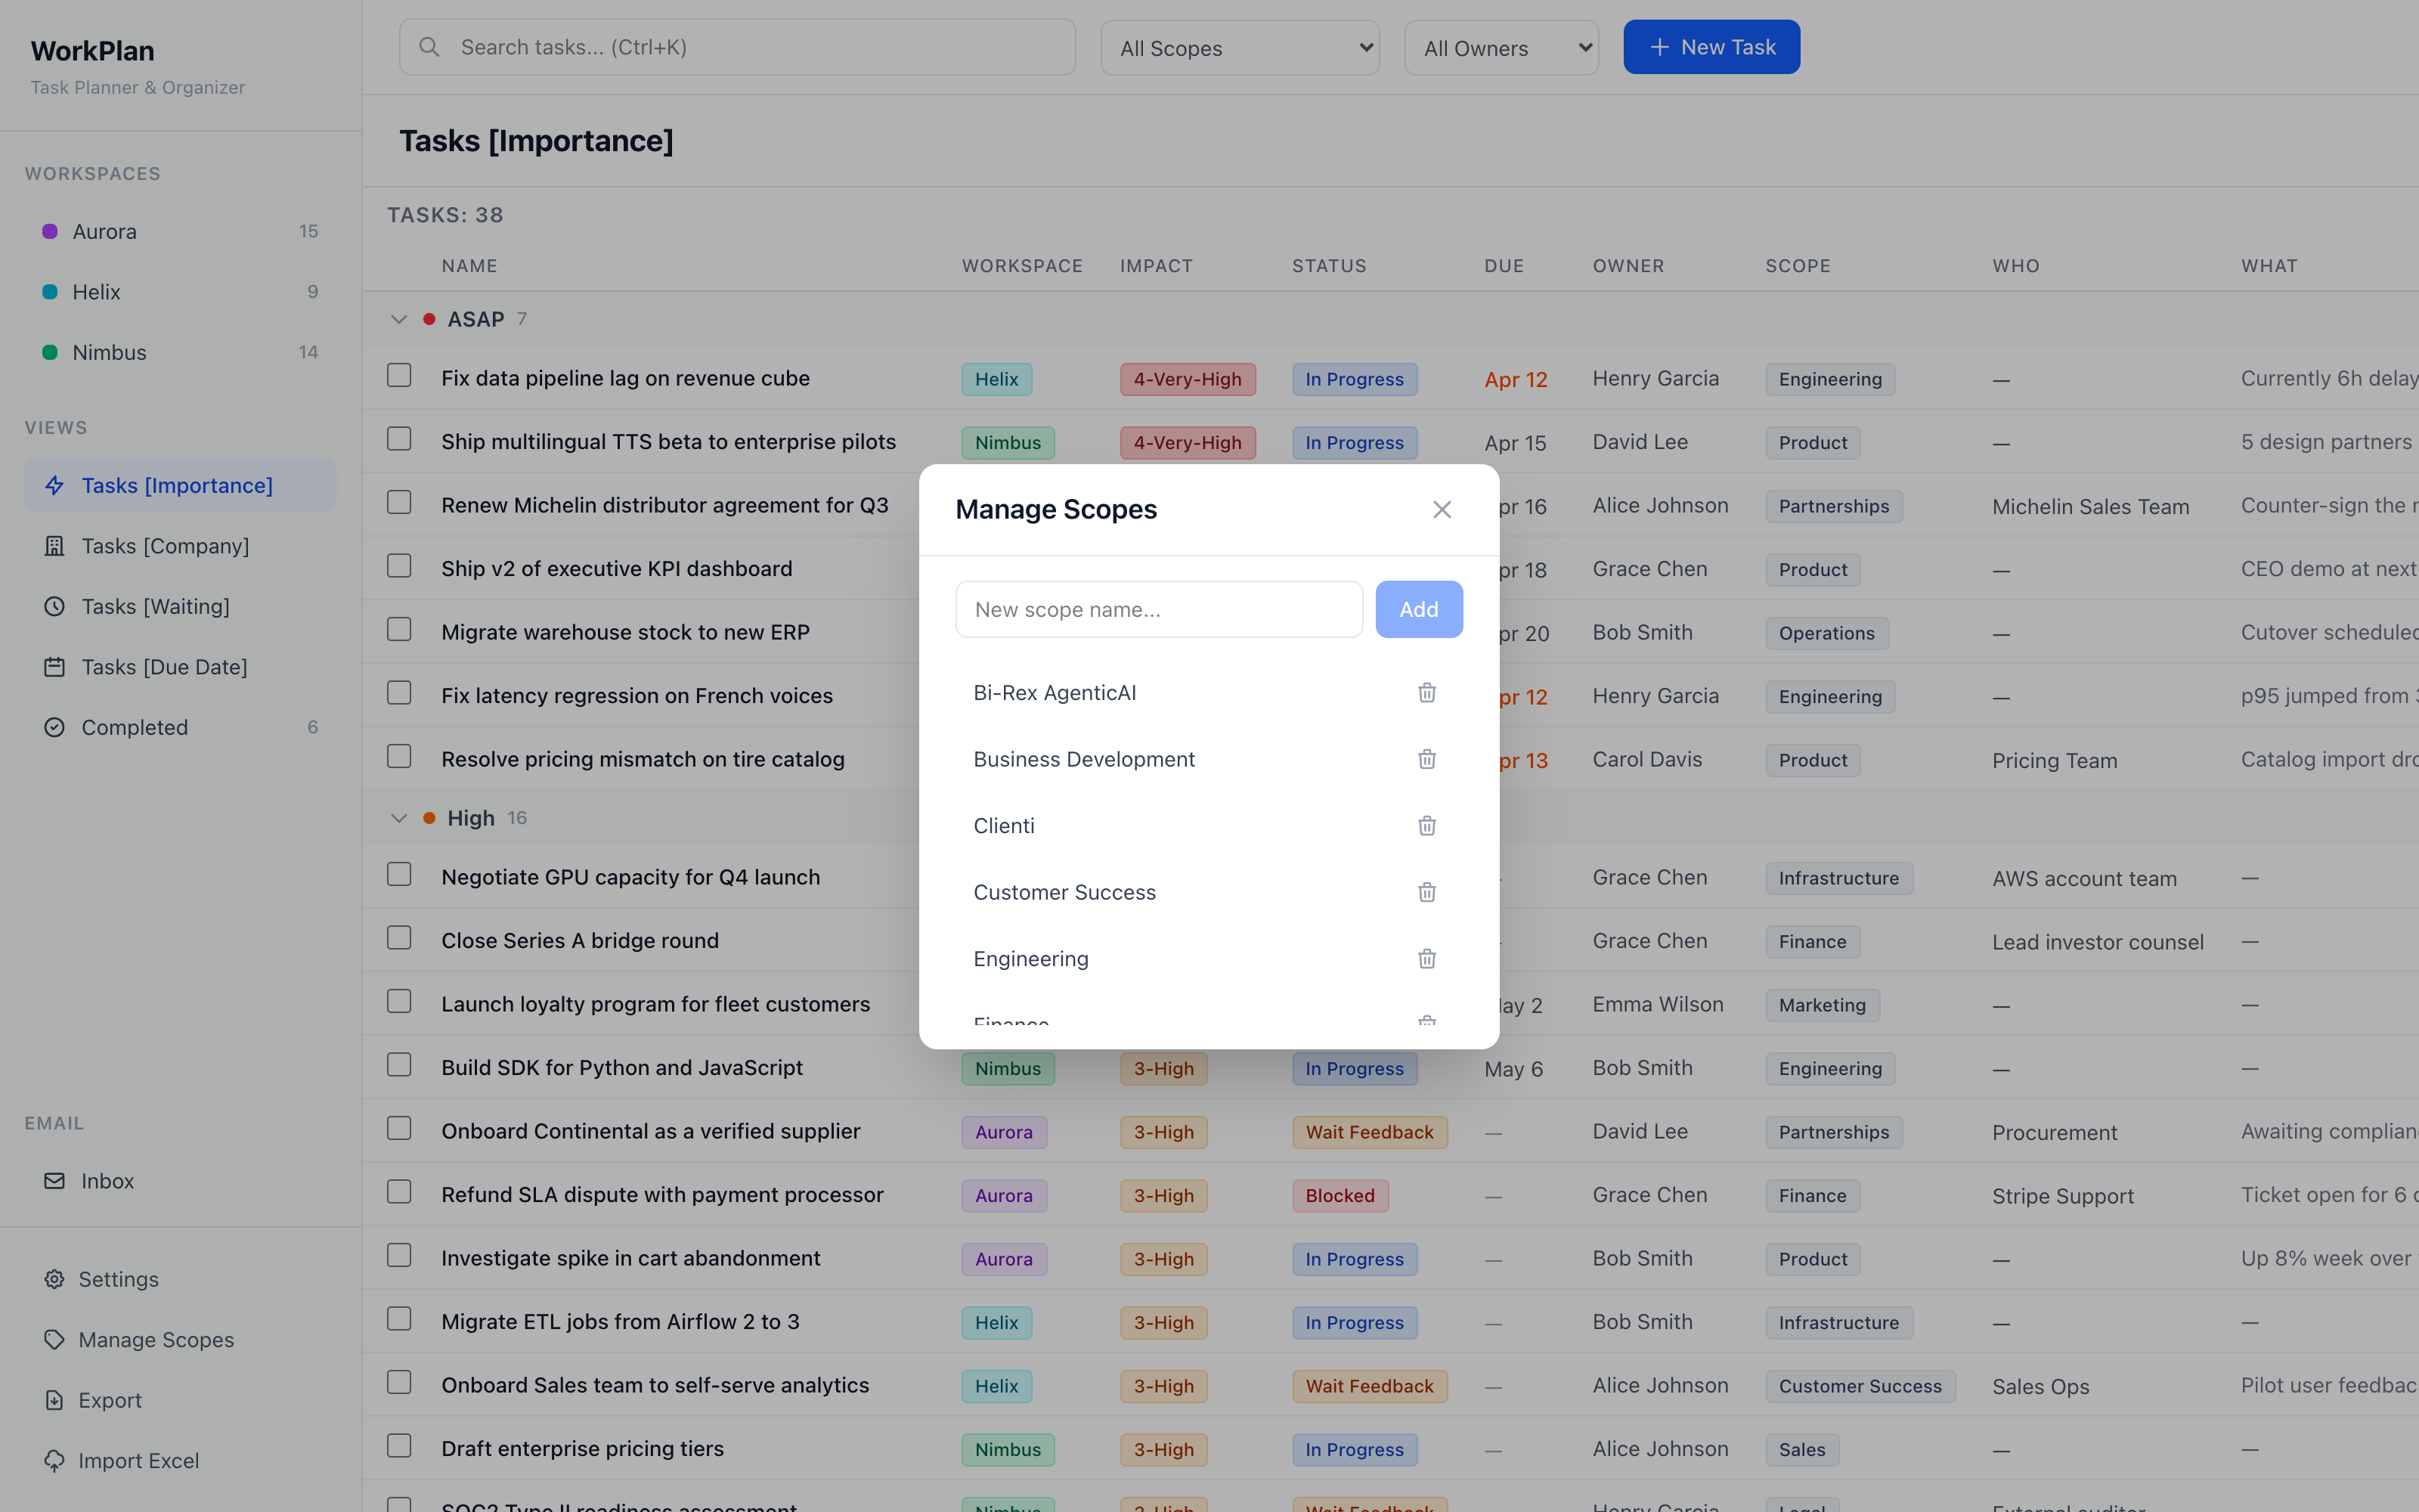
Task: Select the purple Aurora workspace dot
Action: click(x=50, y=231)
